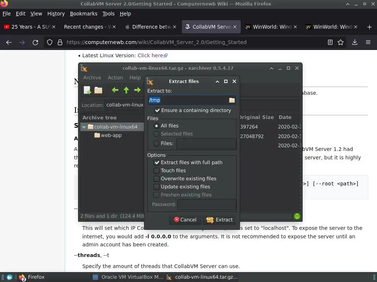Click the Firefox icon in the taskbar
Screen dimensions: 377x282
coord(22,278)
